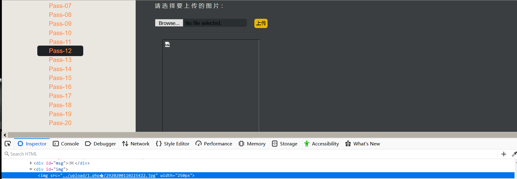Open the Pass-17 link
517x179 pixels.
pyautogui.click(x=60, y=96)
